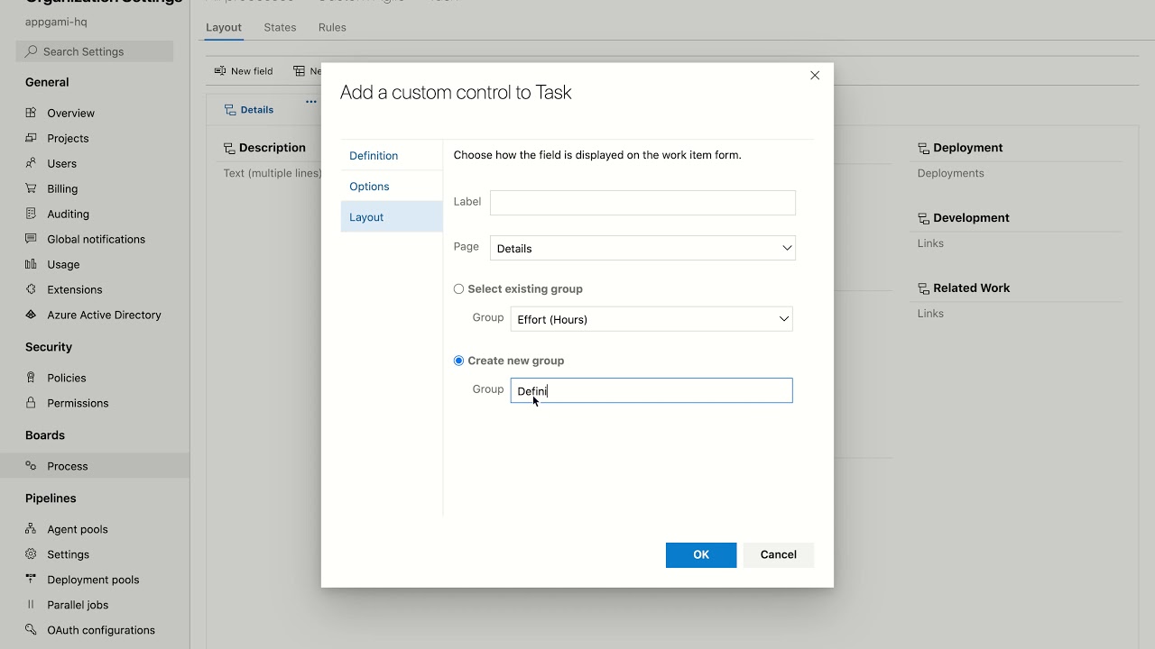Open Permissions under Security
This screenshot has width=1155, height=649.
coord(78,403)
